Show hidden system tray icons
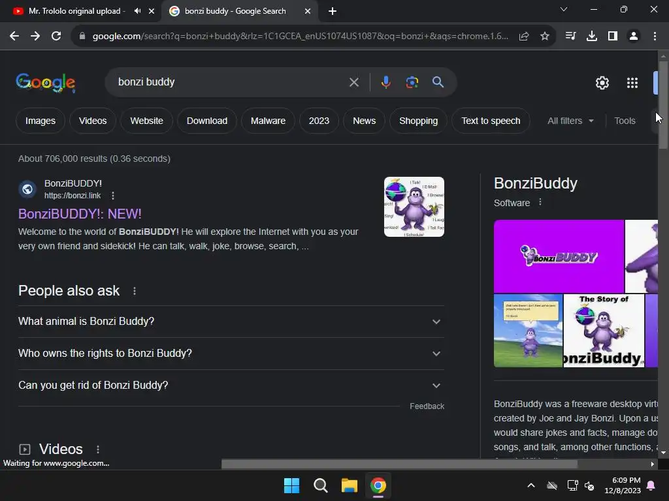The image size is (669, 501). click(x=530, y=485)
